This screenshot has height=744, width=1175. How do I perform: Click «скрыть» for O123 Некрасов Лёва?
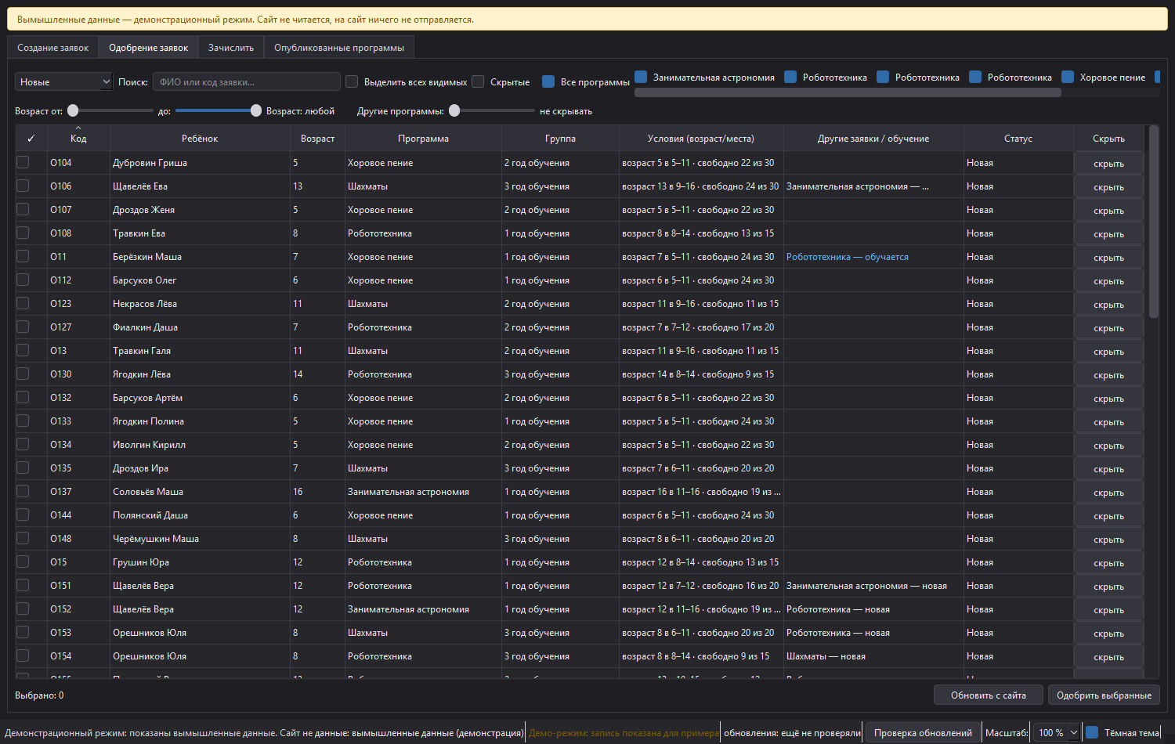pos(1108,305)
